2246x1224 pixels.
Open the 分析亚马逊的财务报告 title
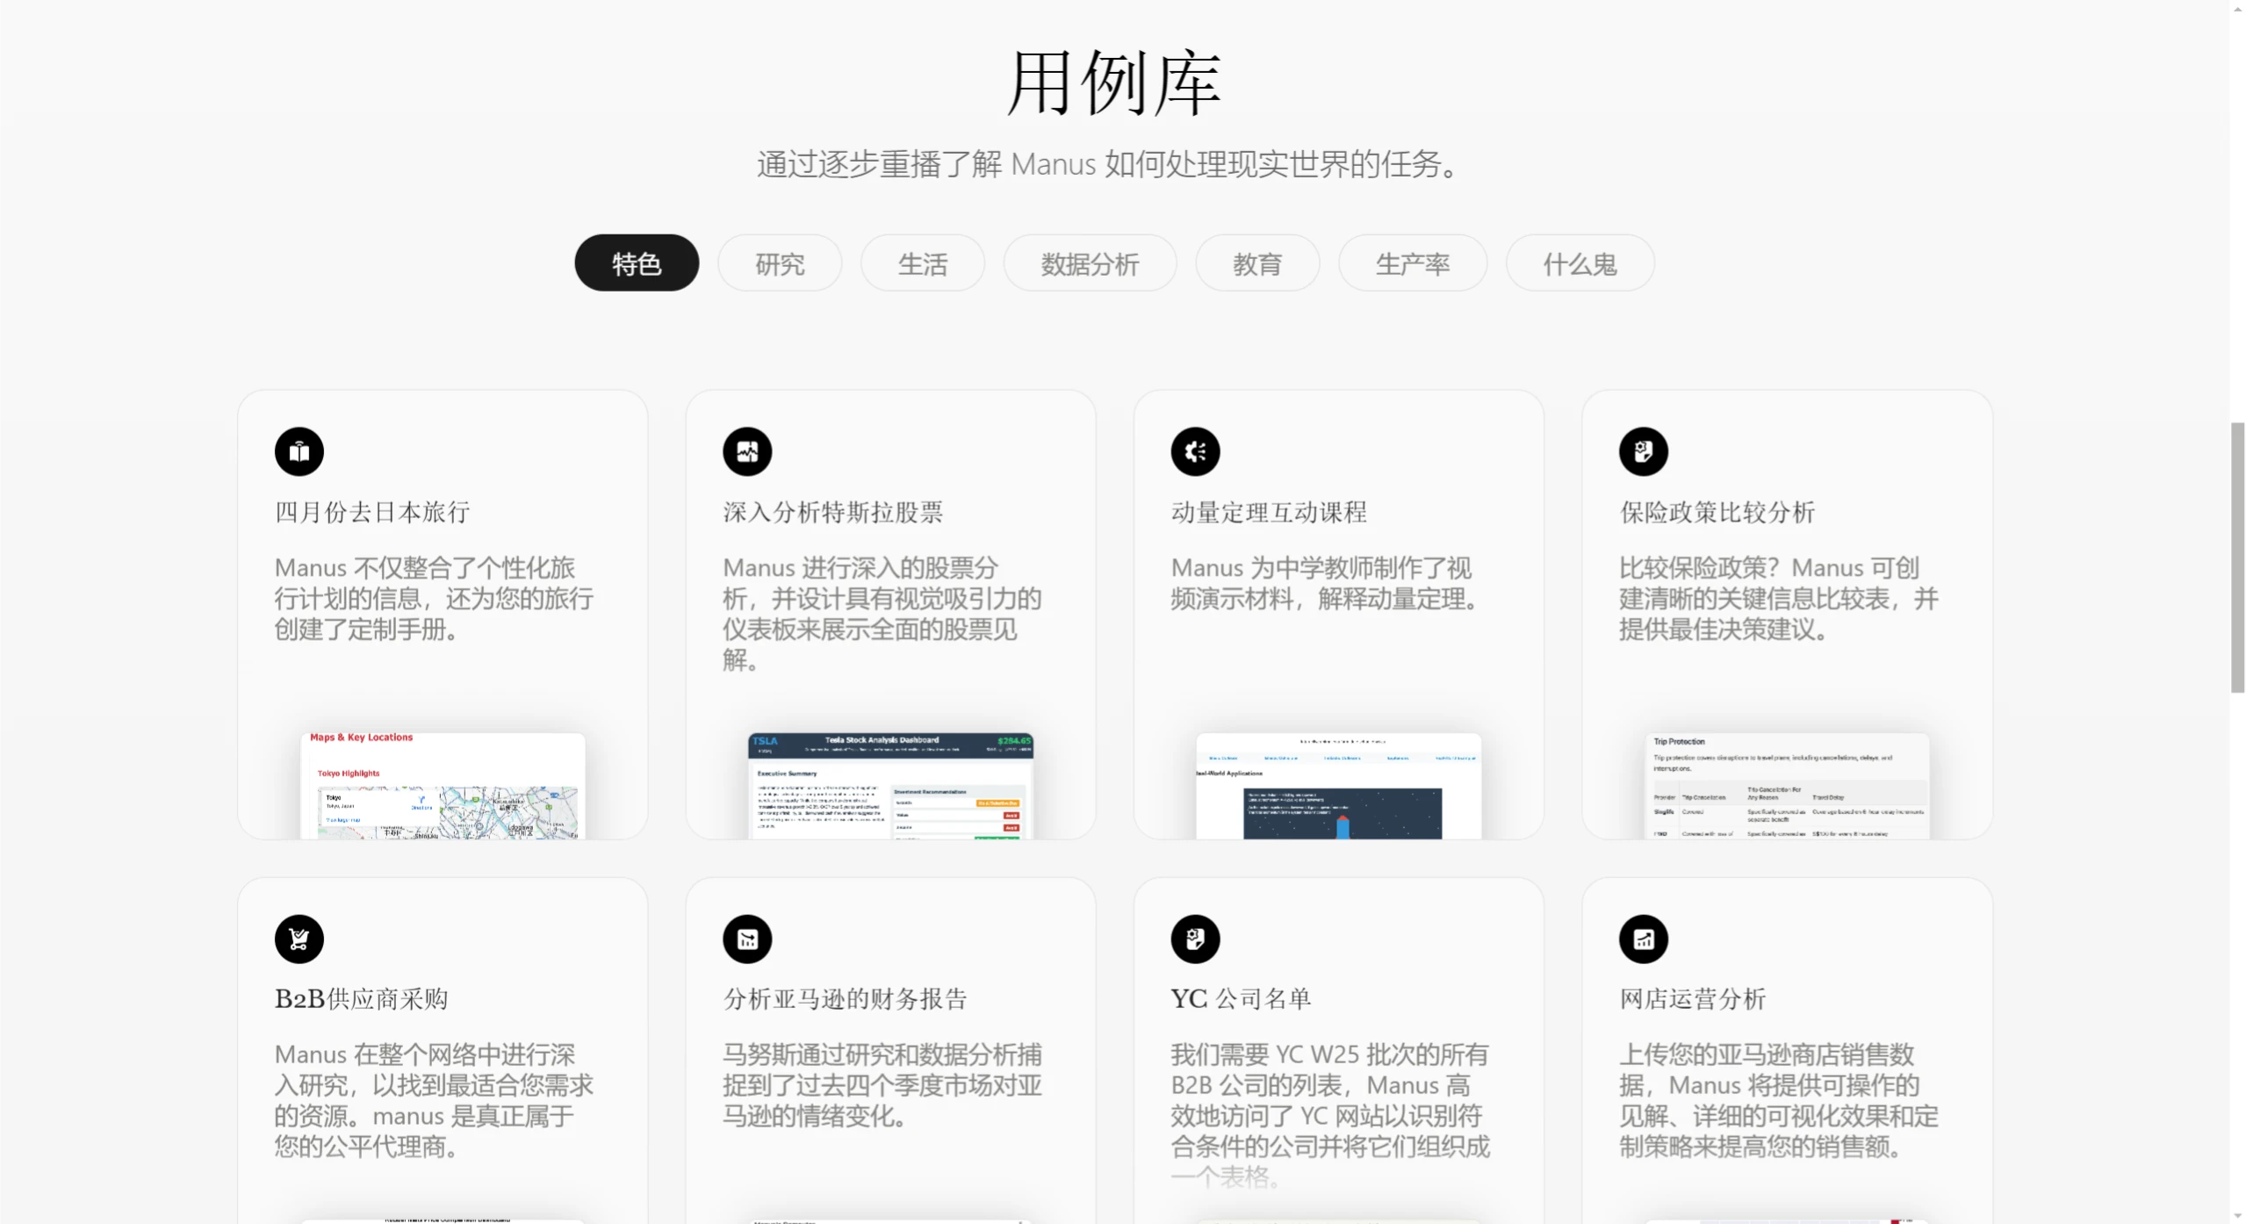pos(846,998)
